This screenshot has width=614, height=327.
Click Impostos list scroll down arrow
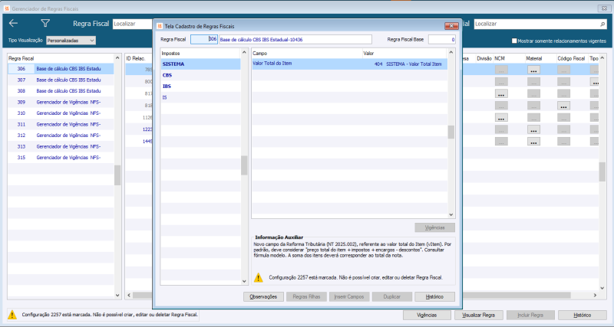pyautogui.click(x=244, y=281)
